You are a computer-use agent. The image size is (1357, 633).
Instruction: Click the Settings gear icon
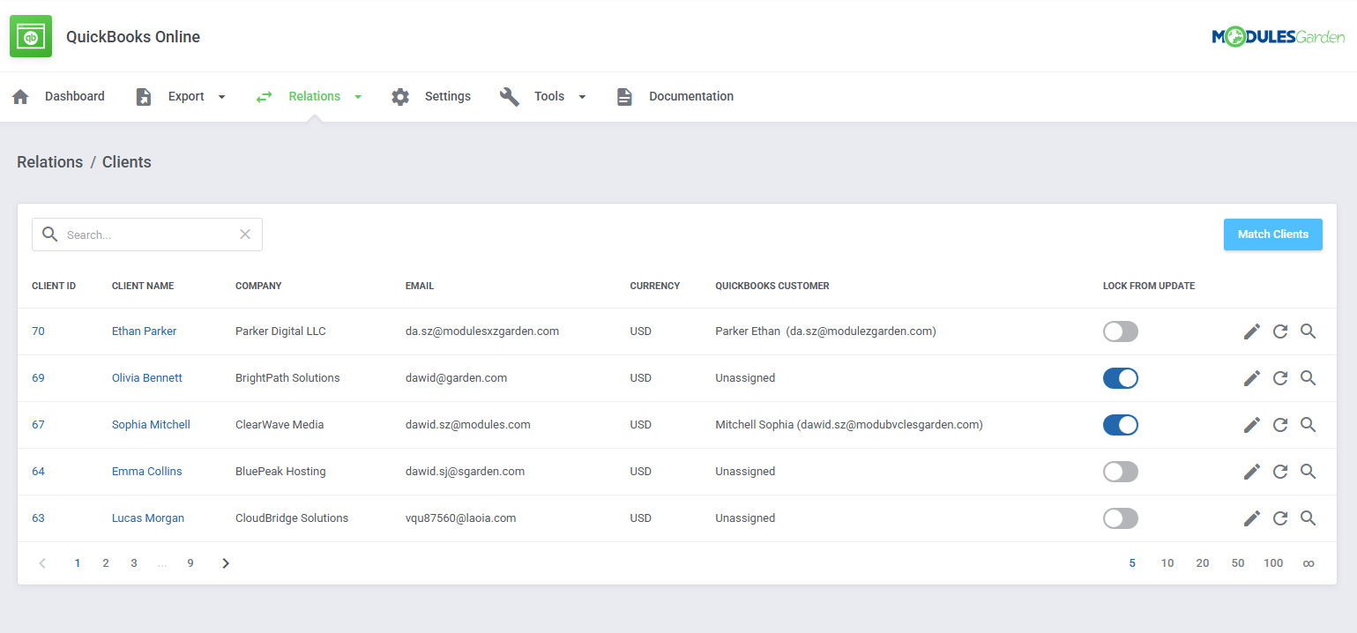(400, 97)
